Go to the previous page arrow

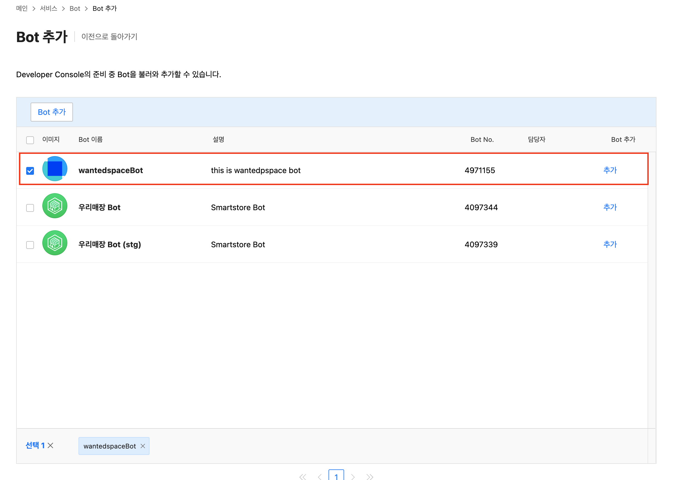319,477
